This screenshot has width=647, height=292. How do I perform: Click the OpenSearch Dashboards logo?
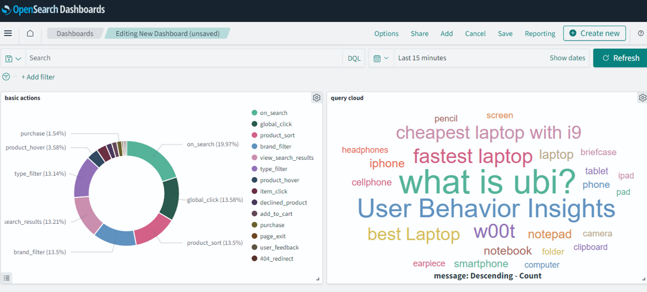pyautogui.click(x=53, y=10)
